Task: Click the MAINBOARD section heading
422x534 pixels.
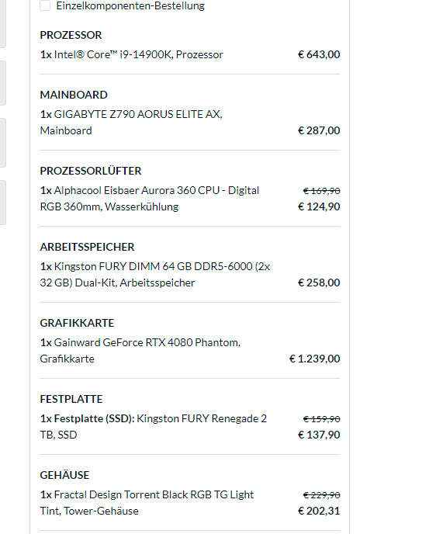Action: click(74, 95)
